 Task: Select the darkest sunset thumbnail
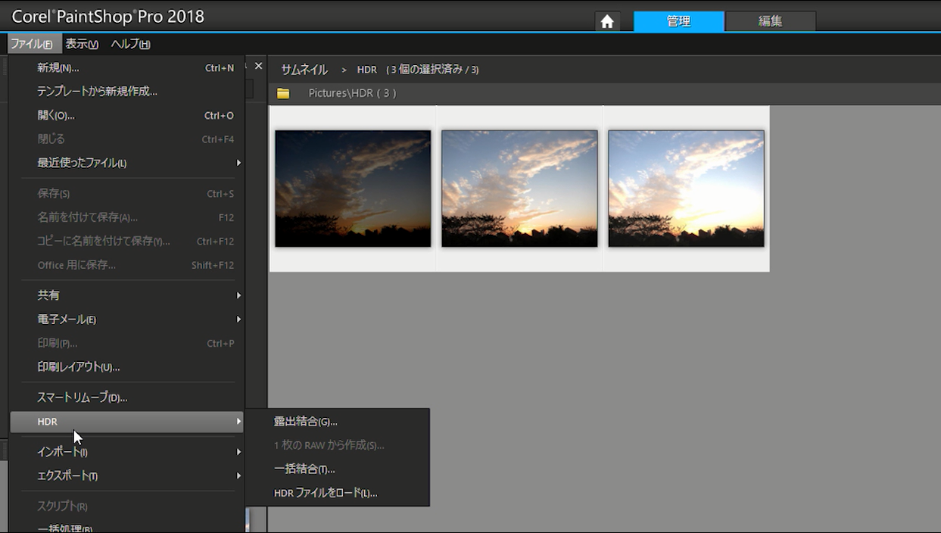[353, 189]
